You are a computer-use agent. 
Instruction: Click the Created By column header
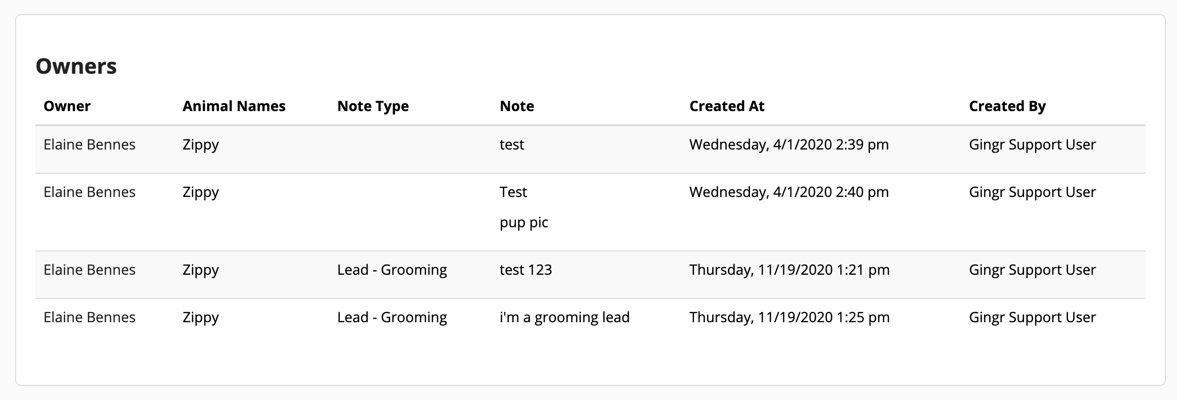(x=1007, y=106)
